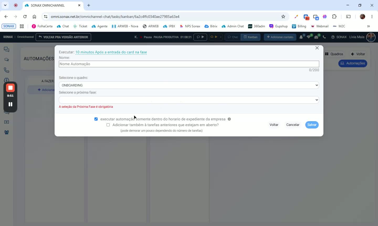The width and height of the screenshot is (378, 226).
Task: Switch to the Chat tab in header
Action: pos(233,37)
